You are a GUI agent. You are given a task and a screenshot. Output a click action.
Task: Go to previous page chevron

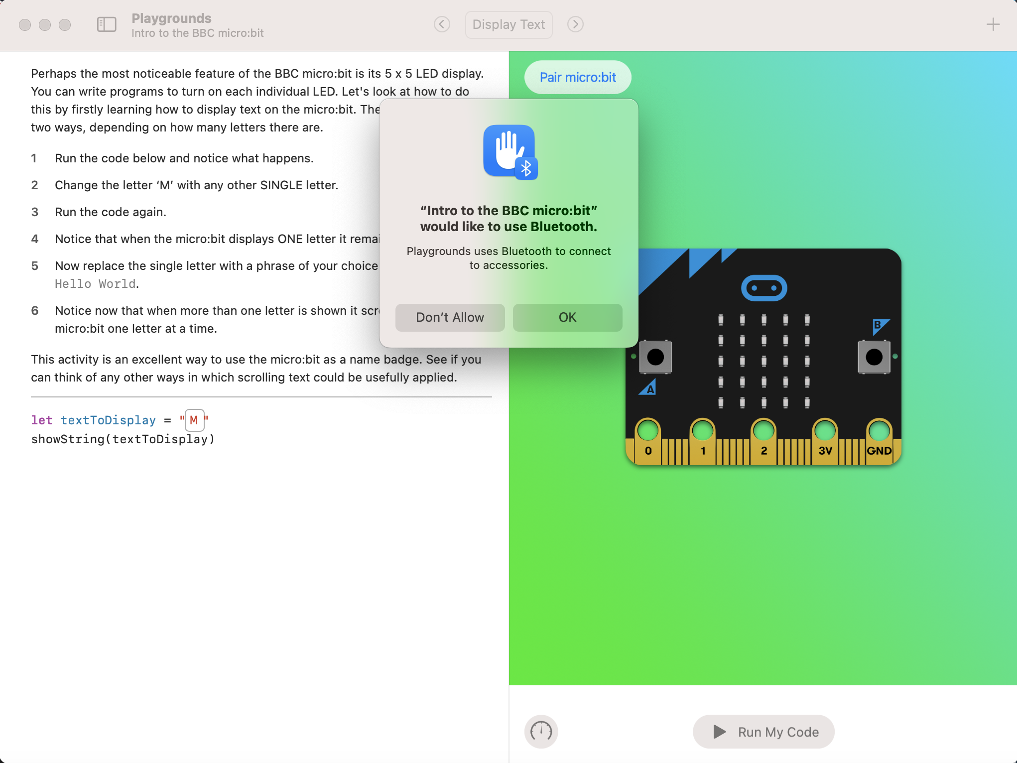pyautogui.click(x=442, y=24)
